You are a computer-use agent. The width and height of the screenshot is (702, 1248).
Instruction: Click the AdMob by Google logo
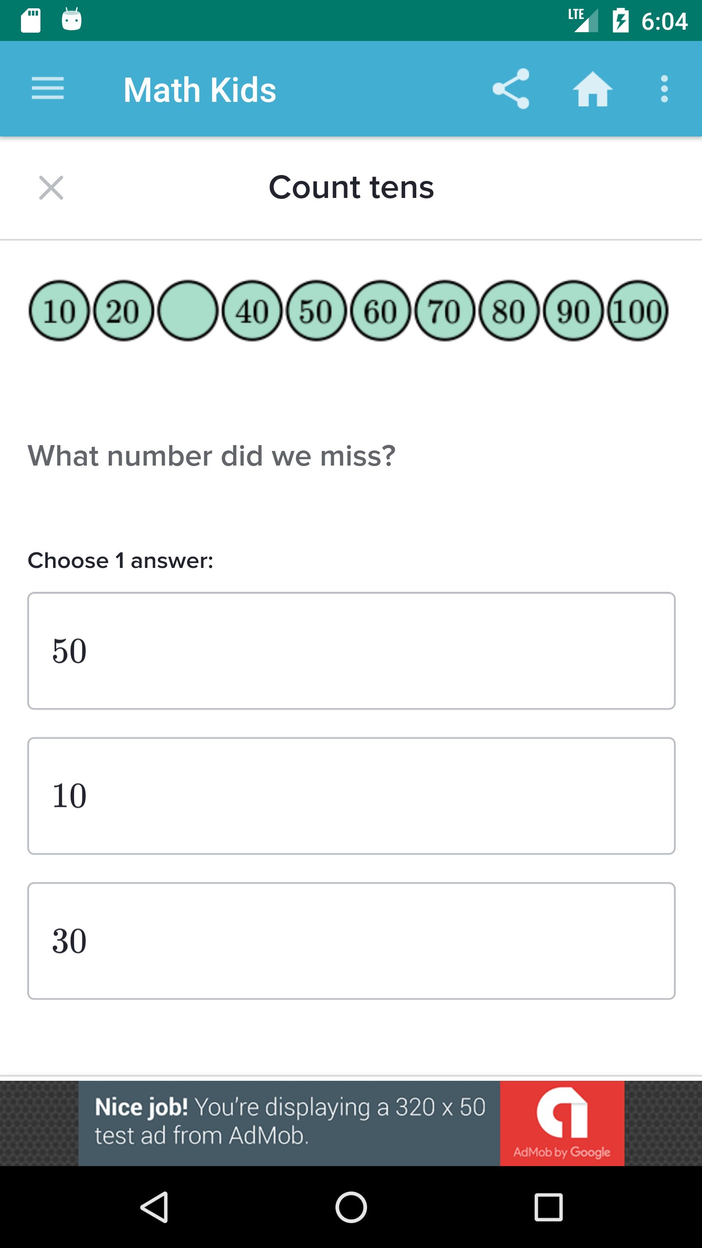pyautogui.click(x=562, y=1123)
